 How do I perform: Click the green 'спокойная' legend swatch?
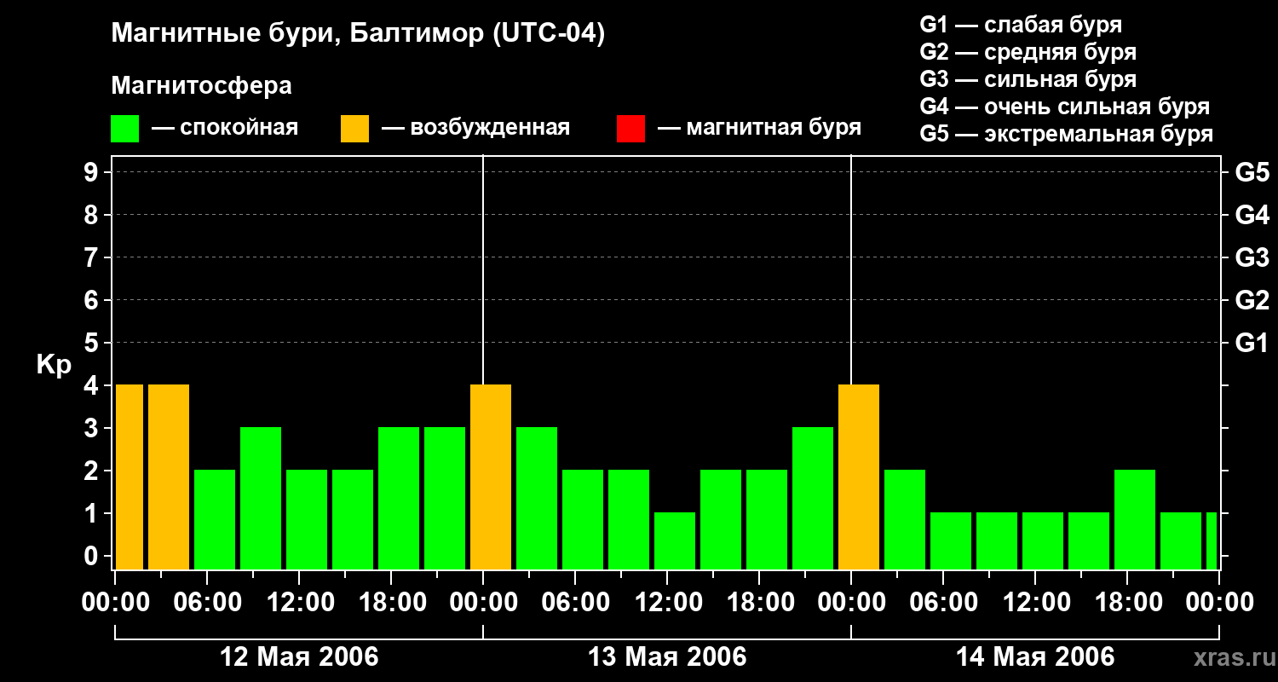[x=124, y=129]
